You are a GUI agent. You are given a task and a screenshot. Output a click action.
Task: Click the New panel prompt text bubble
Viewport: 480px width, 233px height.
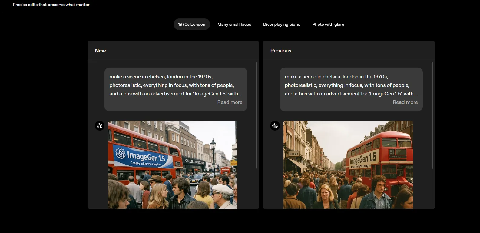pyautogui.click(x=176, y=89)
